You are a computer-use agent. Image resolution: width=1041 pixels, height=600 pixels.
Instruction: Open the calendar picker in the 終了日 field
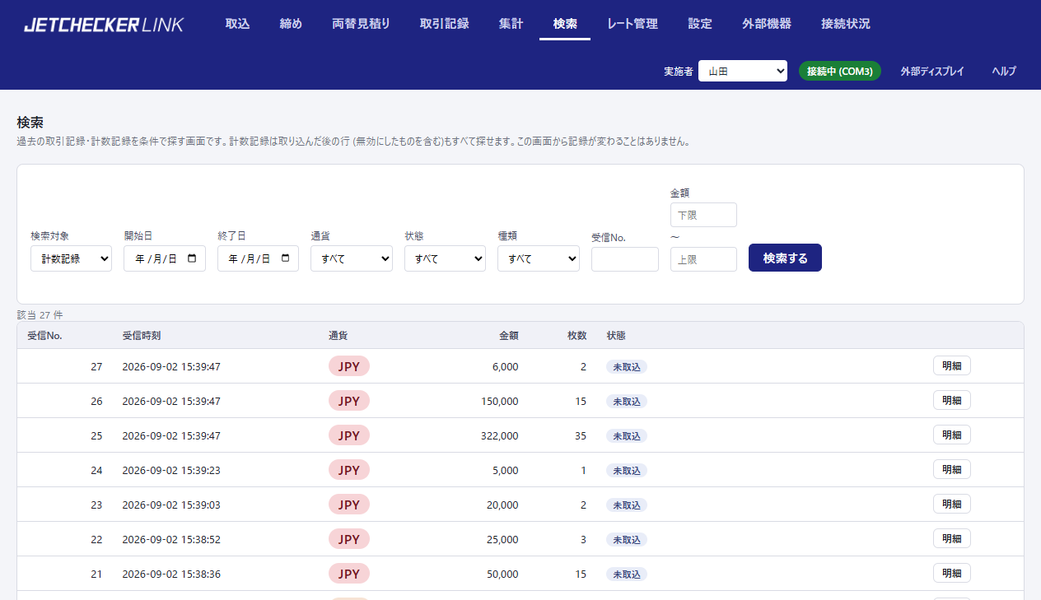tap(286, 258)
